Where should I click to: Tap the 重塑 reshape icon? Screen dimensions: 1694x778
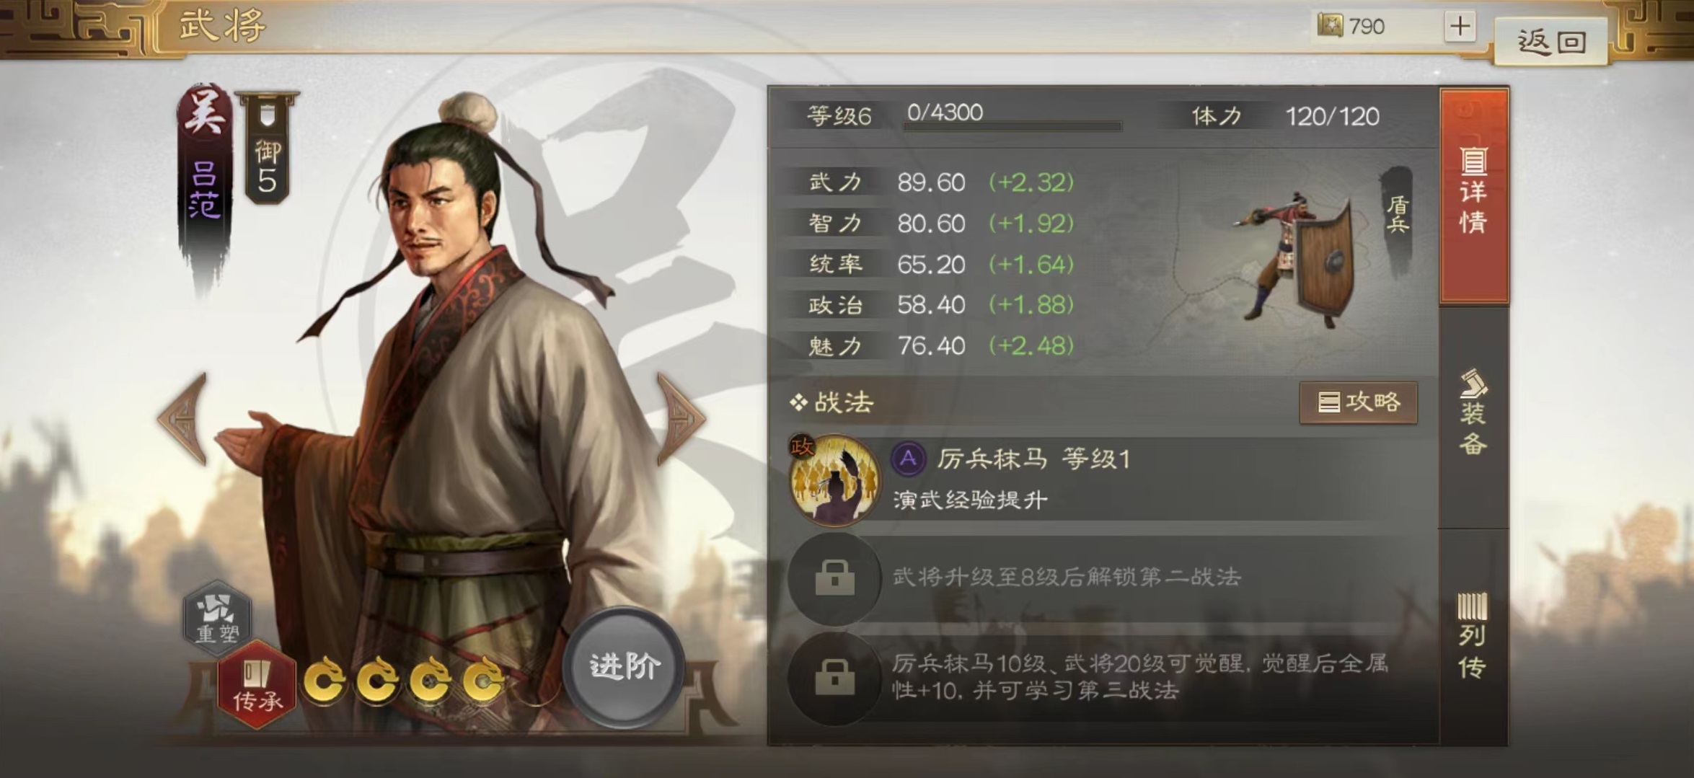pos(217,616)
